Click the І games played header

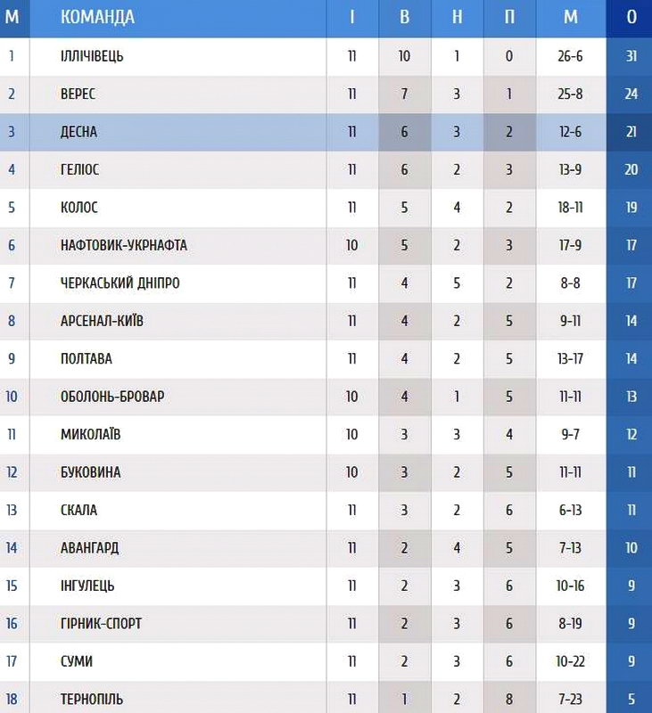(x=352, y=17)
